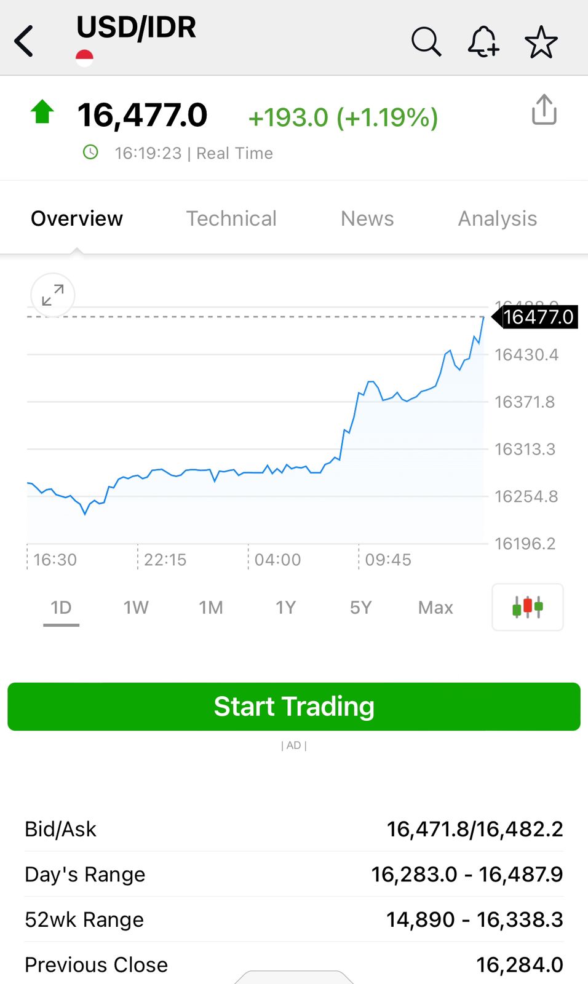Pull up the bottom drawer handle
588x984 pixels.
(294, 977)
